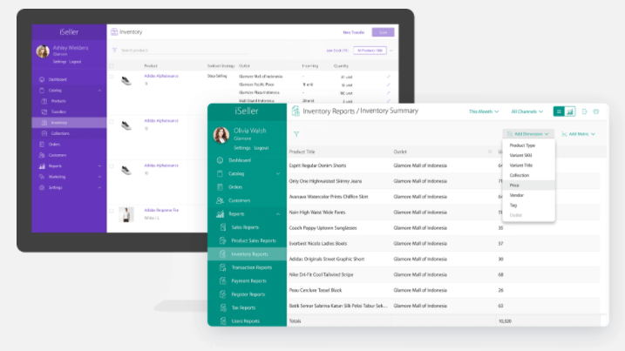Edit Glamore Pacific Place quantity pencil icon
Viewport: 625px width, 351px height.
[388, 84]
